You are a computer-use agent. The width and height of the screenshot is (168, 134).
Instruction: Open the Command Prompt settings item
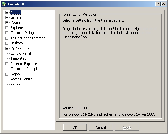[x=24, y=69]
